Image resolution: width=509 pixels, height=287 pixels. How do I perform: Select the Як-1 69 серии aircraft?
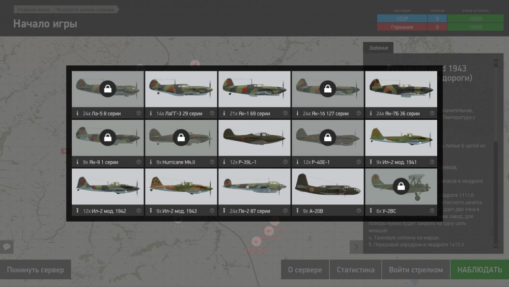(254, 89)
